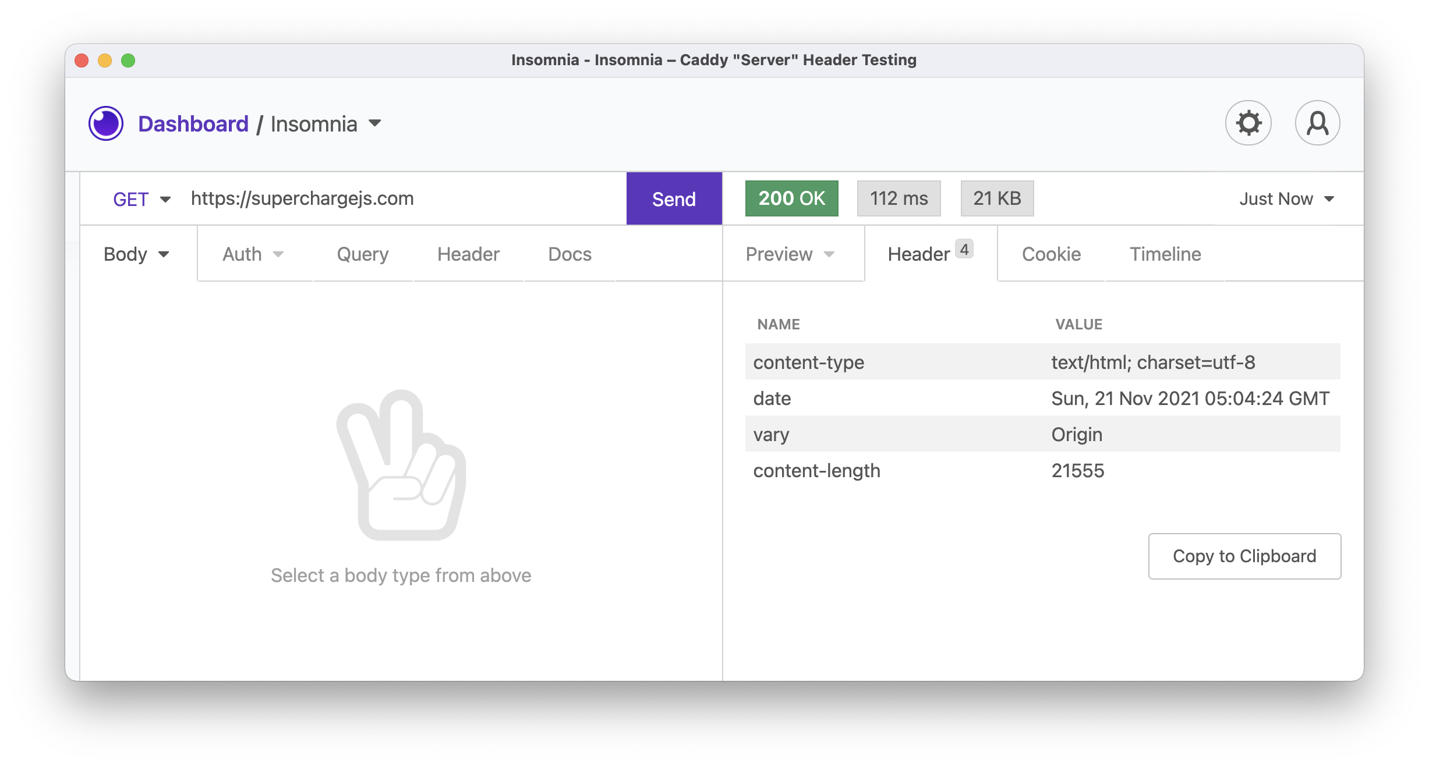
Task: Open the Body type dropdown
Action: pyautogui.click(x=136, y=254)
